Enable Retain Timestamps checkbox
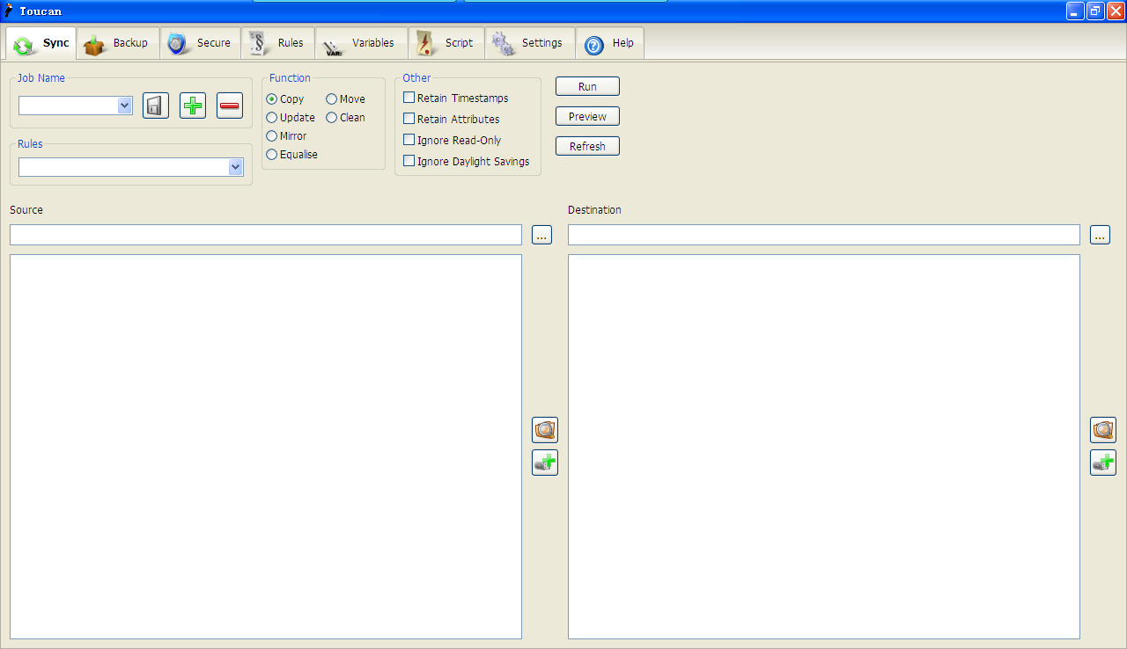Viewport: 1127px width, 649px height. click(409, 98)
